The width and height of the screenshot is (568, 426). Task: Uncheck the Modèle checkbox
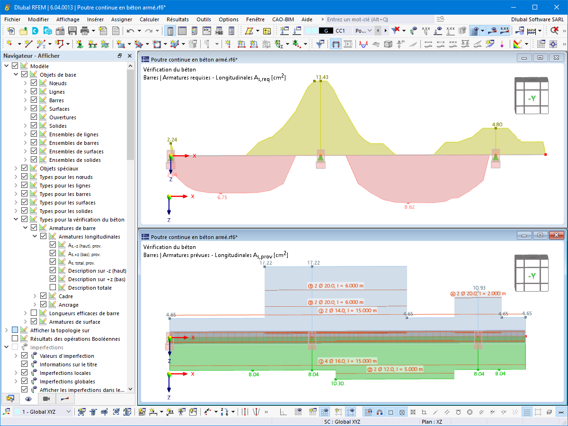tap(15, 66)
